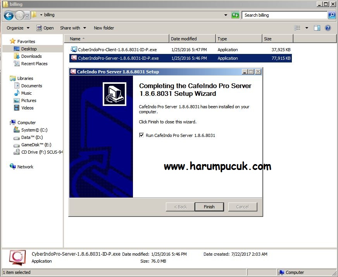Create a New folder

104,28
